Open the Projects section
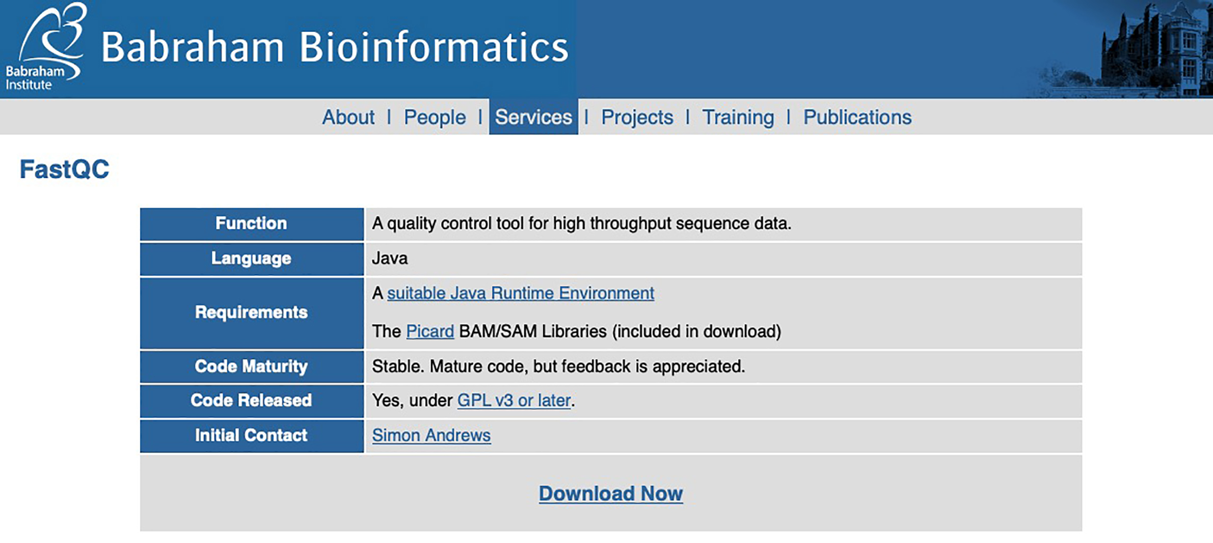 (x=637, y=118)
